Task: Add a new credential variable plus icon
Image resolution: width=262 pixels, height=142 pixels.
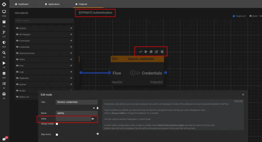Action: pyautogui.click(x=94, y=108)
